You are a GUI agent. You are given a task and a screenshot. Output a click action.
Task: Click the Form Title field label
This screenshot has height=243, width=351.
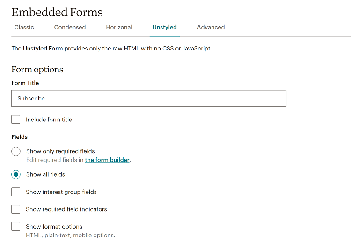click(x=25, y=83)
